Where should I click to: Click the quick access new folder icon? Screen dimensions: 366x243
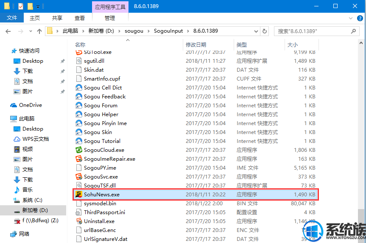click(30, 6)
